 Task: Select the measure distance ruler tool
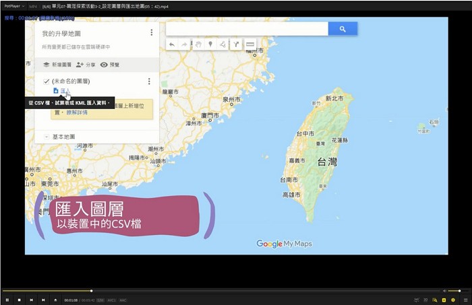[250, 44]
